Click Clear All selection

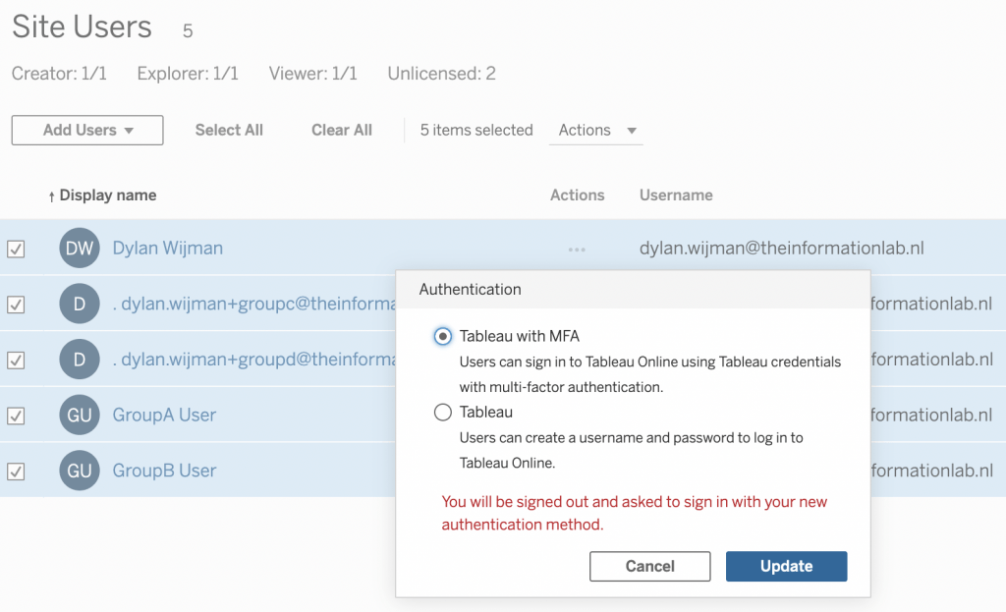coord(342,131)
